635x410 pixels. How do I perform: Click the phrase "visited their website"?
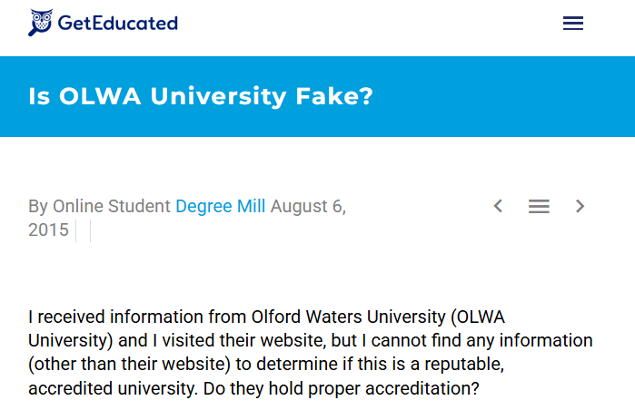tap(224, 341)
